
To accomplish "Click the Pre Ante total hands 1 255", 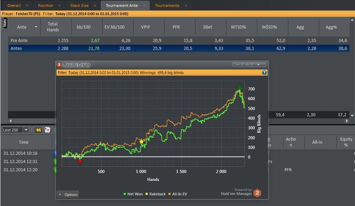I will (63, 40).
